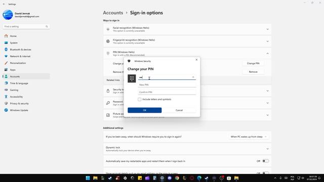Confirm the PIN change with OK
The image size is (324, 182).
point(144,110)
